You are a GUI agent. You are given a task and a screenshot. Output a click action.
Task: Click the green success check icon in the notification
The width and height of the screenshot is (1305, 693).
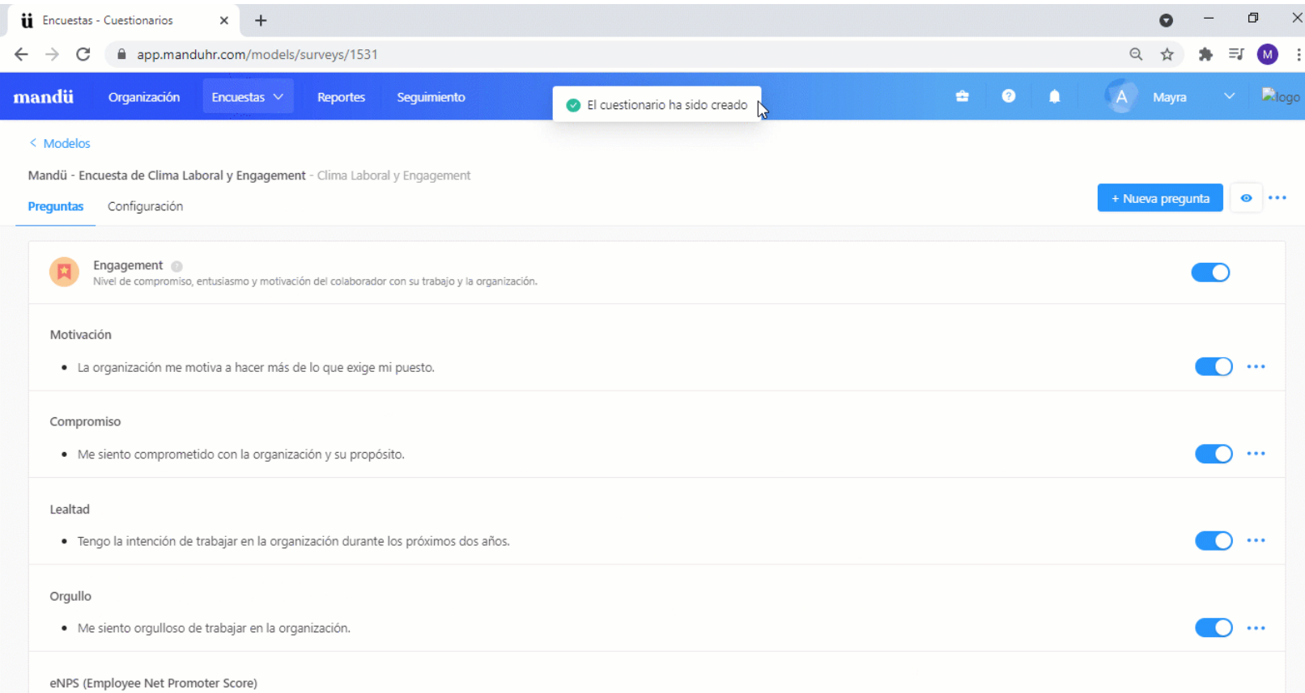tap(573, 105)
